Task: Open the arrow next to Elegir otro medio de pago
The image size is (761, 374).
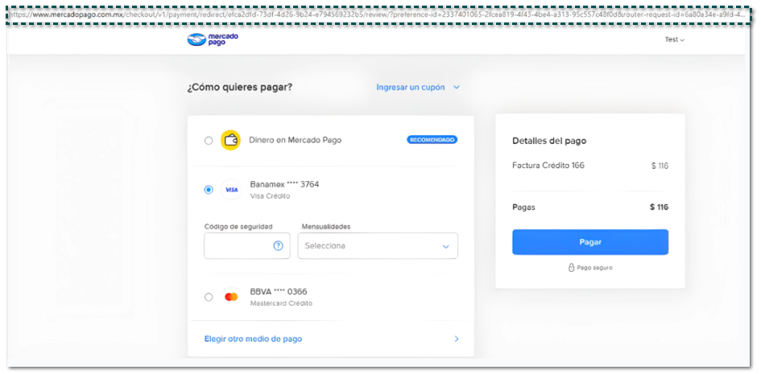Action: [457, 339]
